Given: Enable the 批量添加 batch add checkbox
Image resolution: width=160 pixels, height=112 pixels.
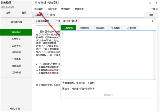Looking at the screenshot, I should [x=63, y=83].
